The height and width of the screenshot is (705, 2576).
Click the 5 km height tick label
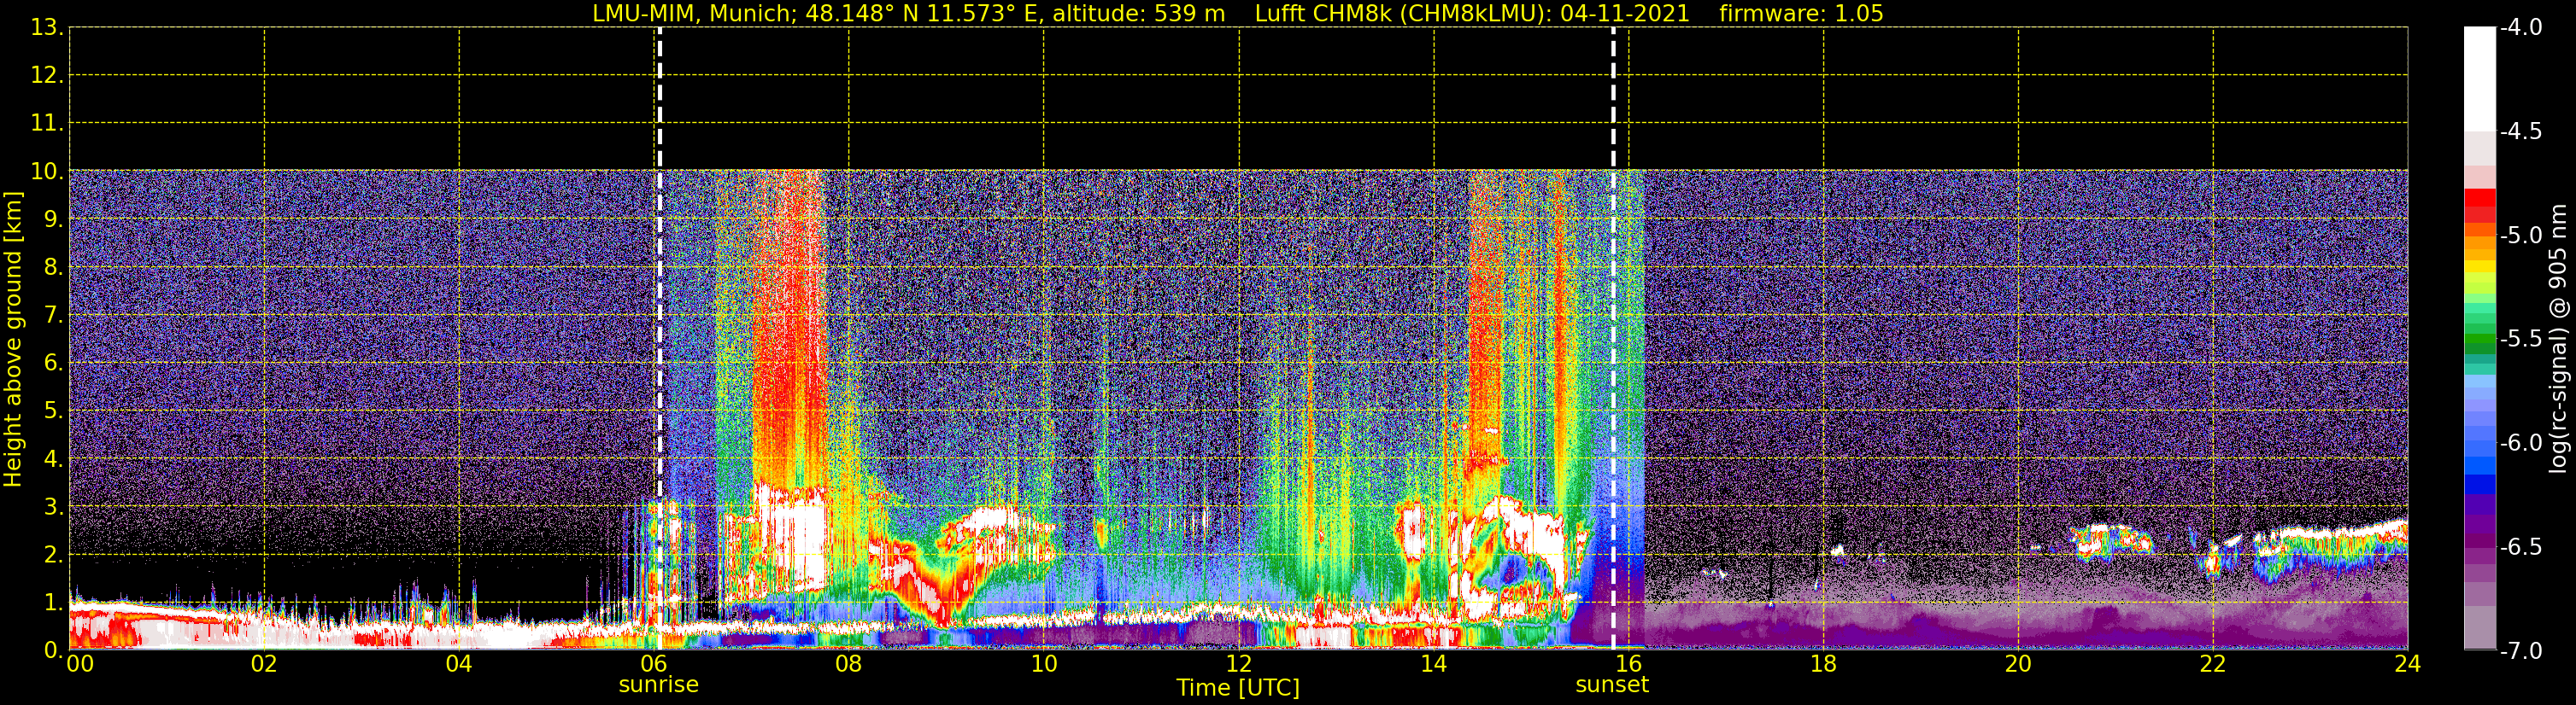coord(53,411)
